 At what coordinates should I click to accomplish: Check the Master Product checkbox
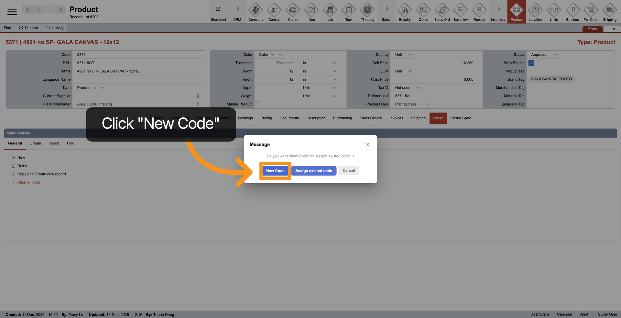[259, 104]
